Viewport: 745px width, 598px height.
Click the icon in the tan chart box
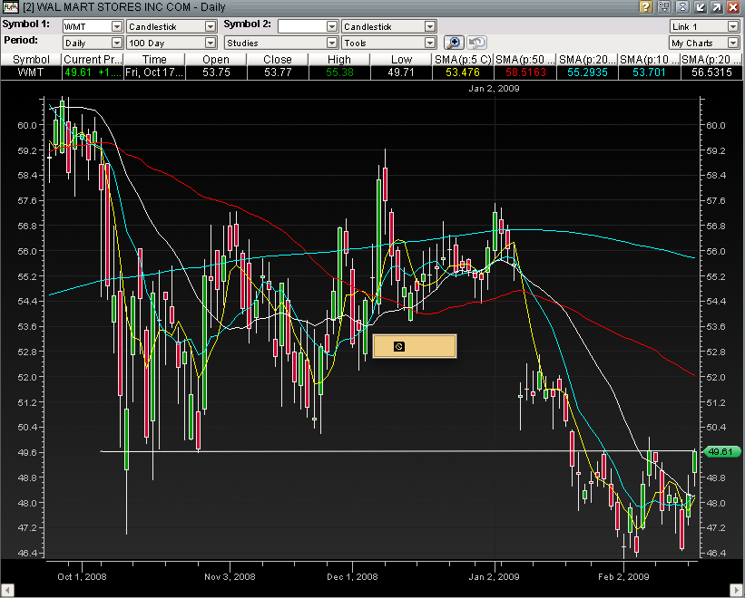click(x=398, y=346)
